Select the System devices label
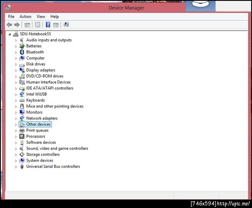Screen dimensions: 252x208 click(x=40, y=160)
